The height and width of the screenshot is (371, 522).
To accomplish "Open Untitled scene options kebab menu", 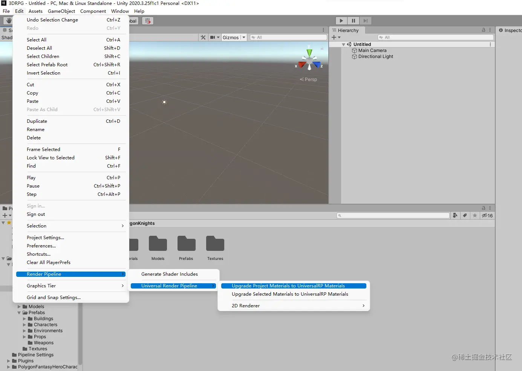I will click(x=490, y=44).
